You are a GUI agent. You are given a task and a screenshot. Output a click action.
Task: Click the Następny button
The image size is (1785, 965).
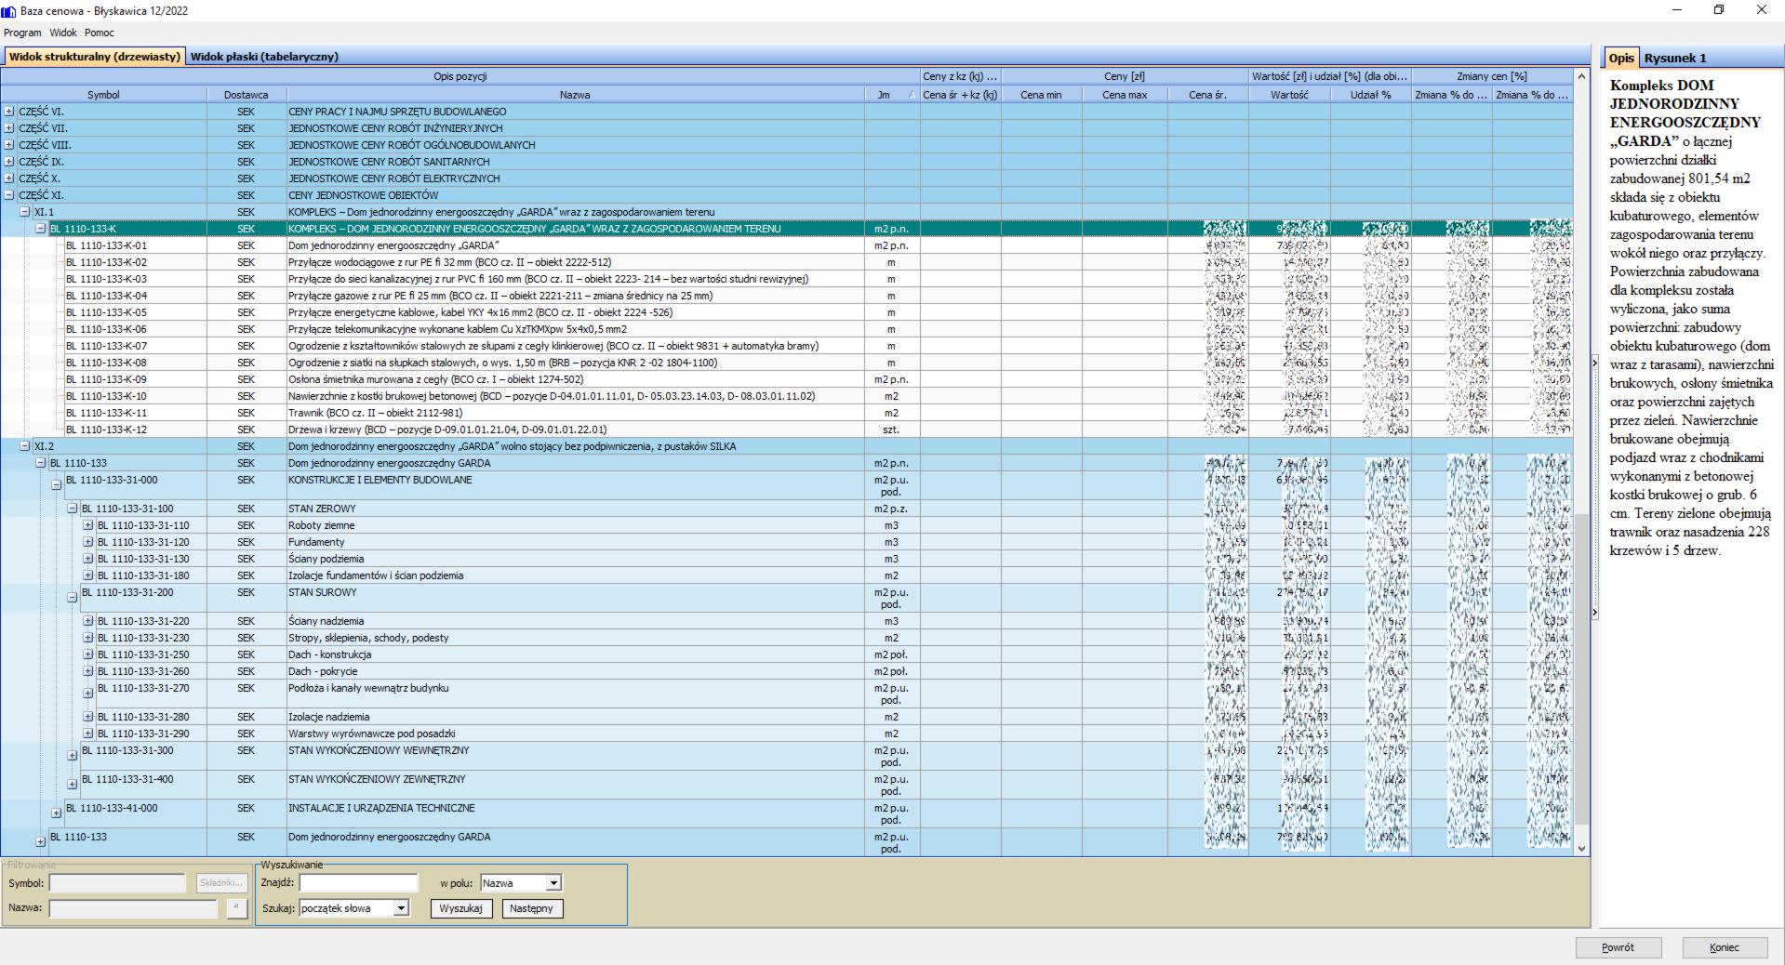[x=532, y=908]
